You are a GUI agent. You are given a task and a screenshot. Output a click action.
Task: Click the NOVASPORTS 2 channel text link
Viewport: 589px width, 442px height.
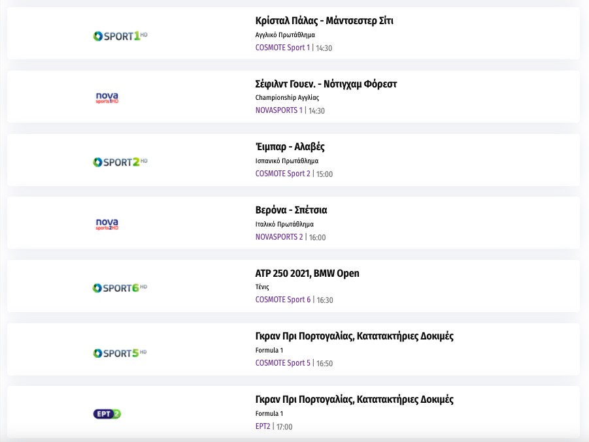[279, 237]
